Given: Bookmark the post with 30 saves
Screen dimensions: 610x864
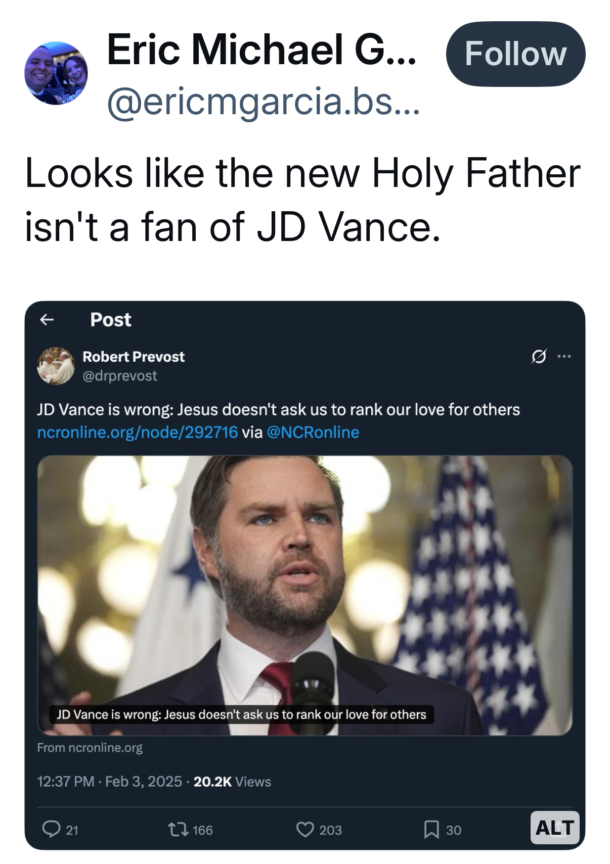Looking at the screenshot, I should click(x=431, y=829).
